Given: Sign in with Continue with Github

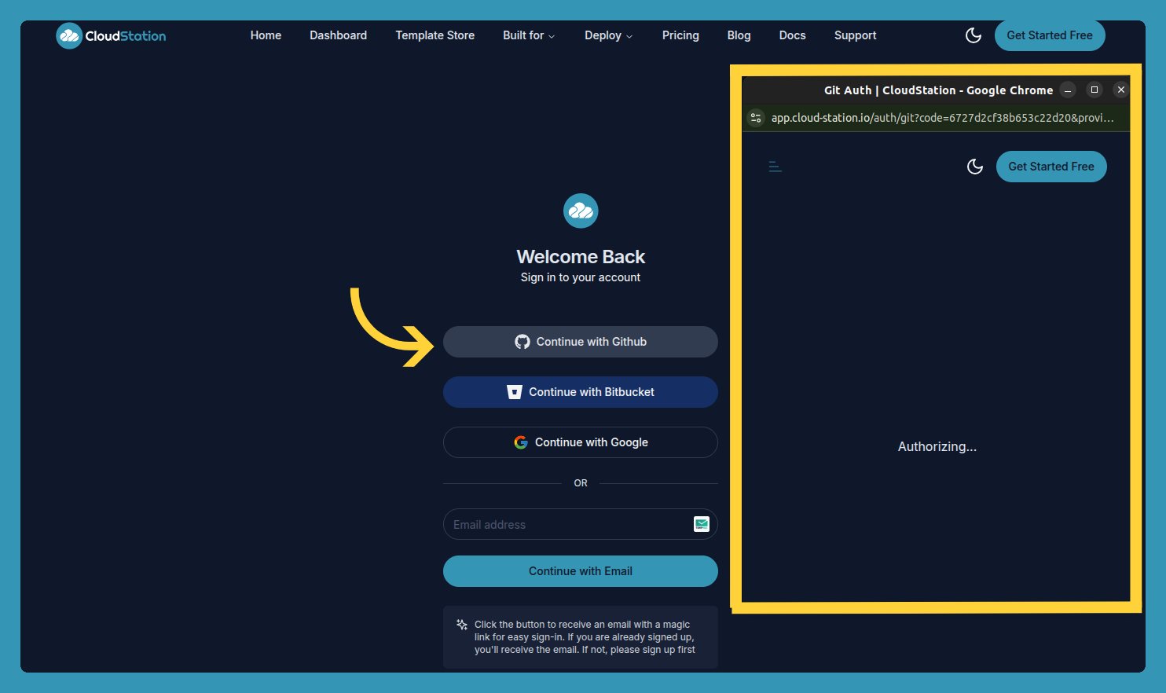Looking at the screenshot, I should [581, 342].
